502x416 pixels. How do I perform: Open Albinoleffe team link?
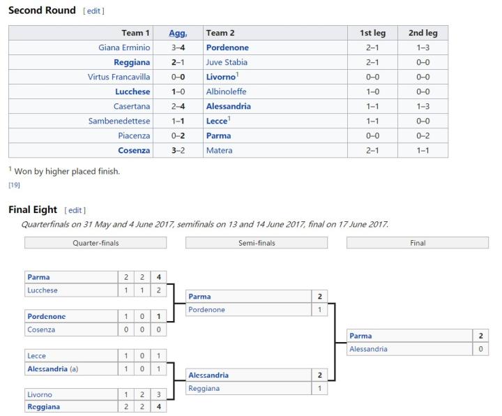pos(226,91)
